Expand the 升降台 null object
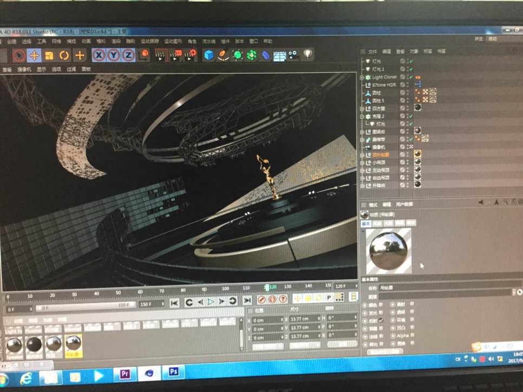 pyautogui.click(x=362, y=186)
